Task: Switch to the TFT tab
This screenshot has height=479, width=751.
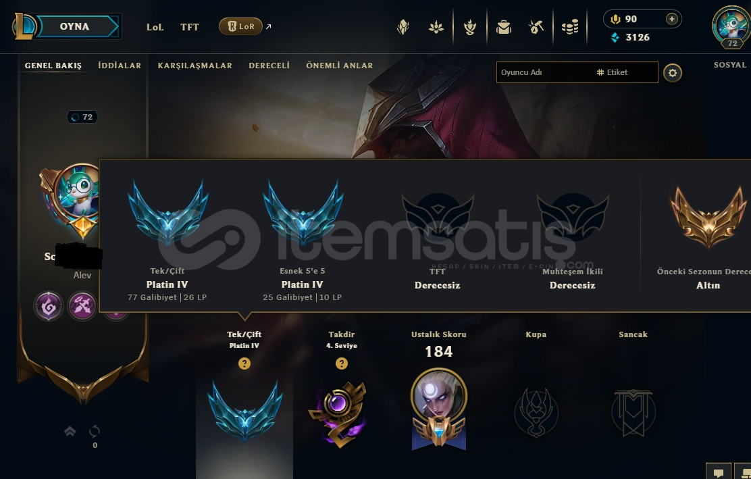Action: [x=190, y=27]
